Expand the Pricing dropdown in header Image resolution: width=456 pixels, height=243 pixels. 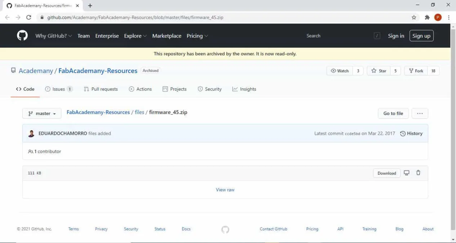[197, 36]
